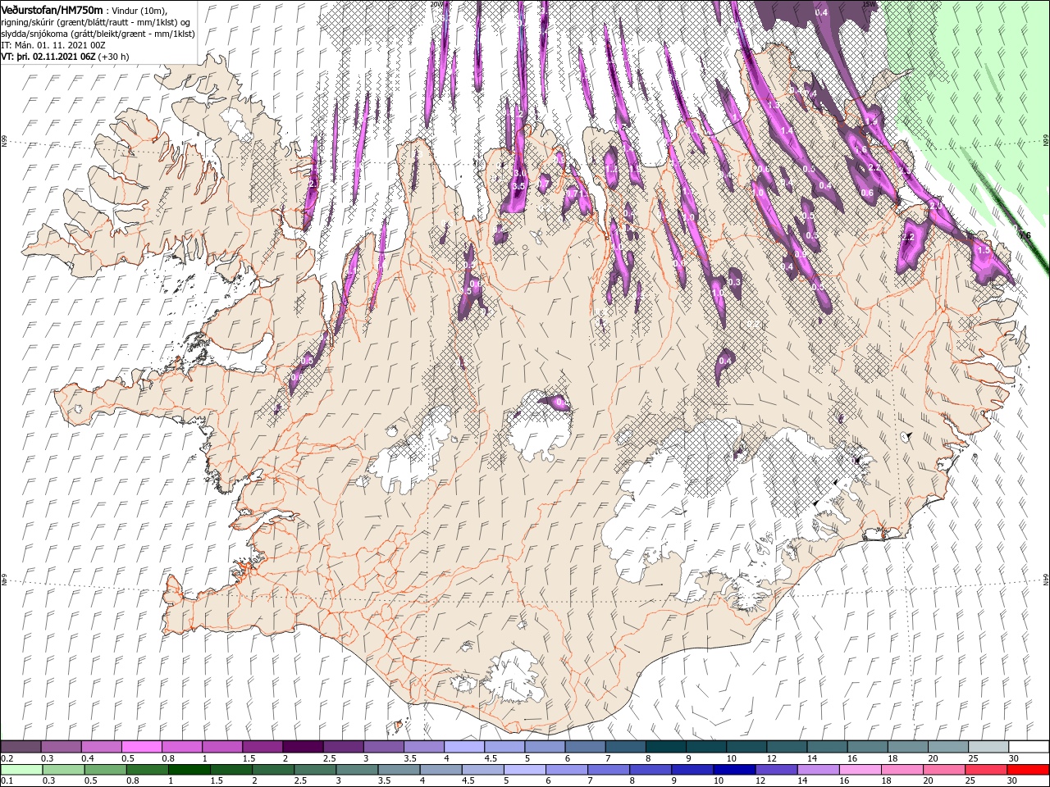Select light pink lower swatch between 16 and 18
1050x787 pixels.
coord(860,770)
